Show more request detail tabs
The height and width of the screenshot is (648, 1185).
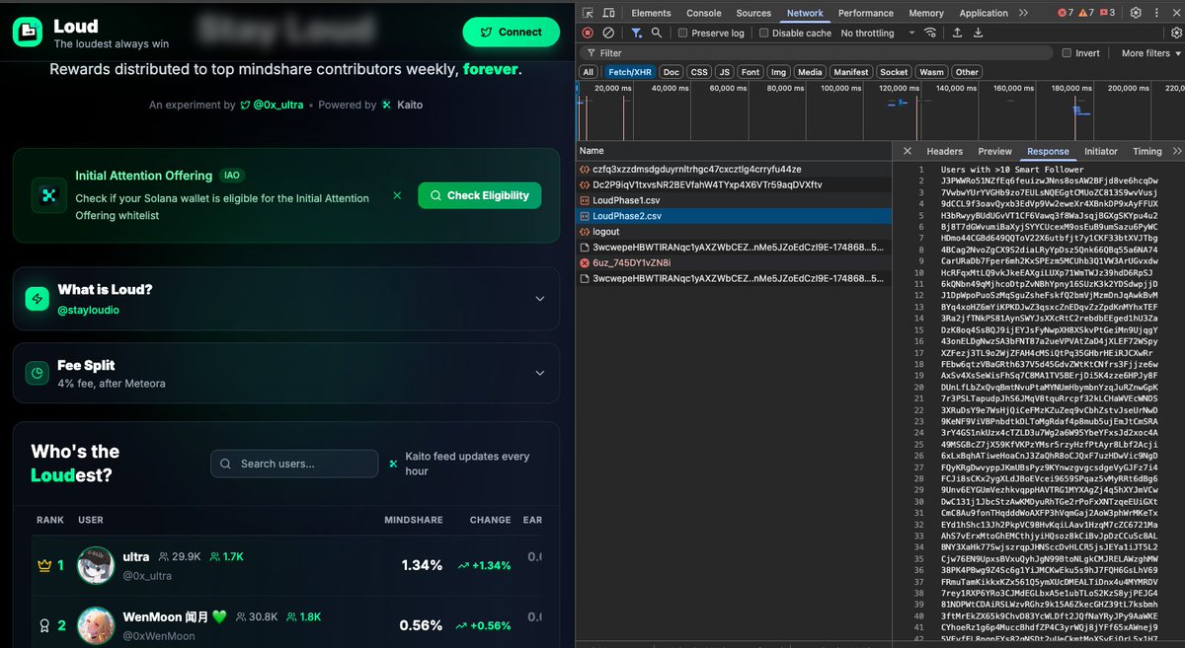coord(1176,151)
